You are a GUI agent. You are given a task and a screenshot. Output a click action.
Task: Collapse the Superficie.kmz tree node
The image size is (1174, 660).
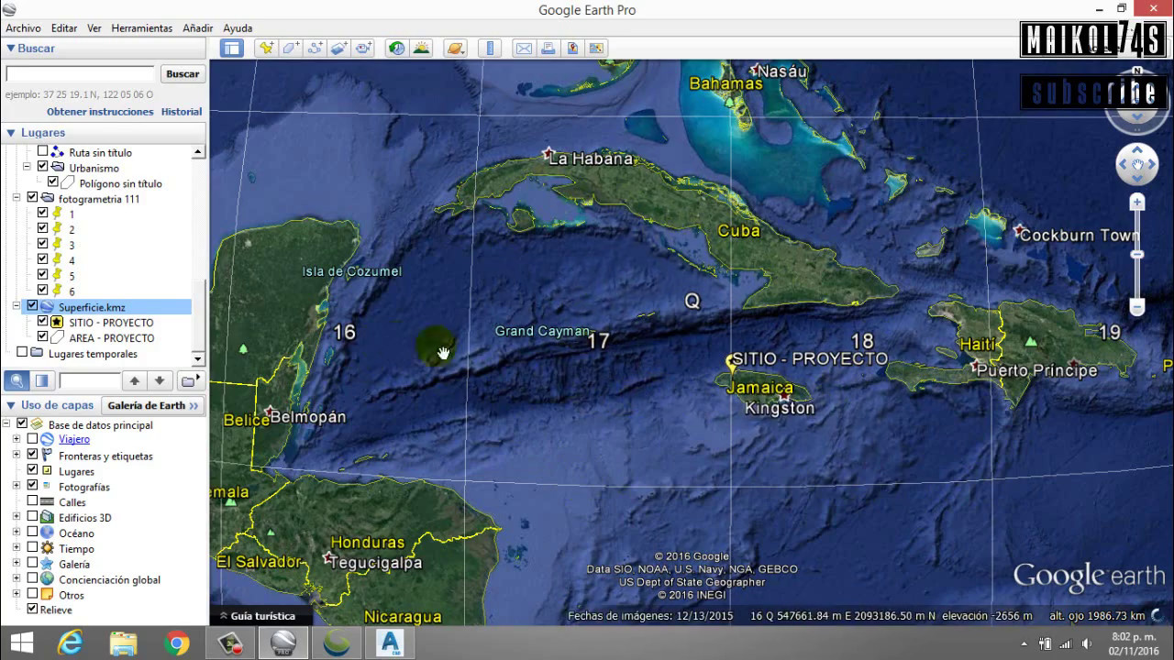(x=17, y=306)
